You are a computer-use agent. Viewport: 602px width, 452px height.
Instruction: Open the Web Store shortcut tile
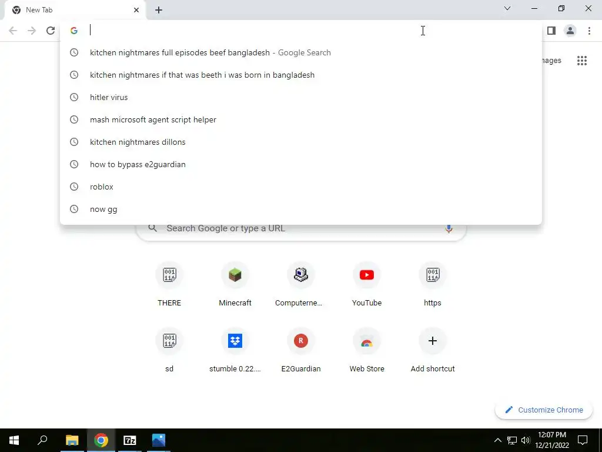click(x=367, y=351)
